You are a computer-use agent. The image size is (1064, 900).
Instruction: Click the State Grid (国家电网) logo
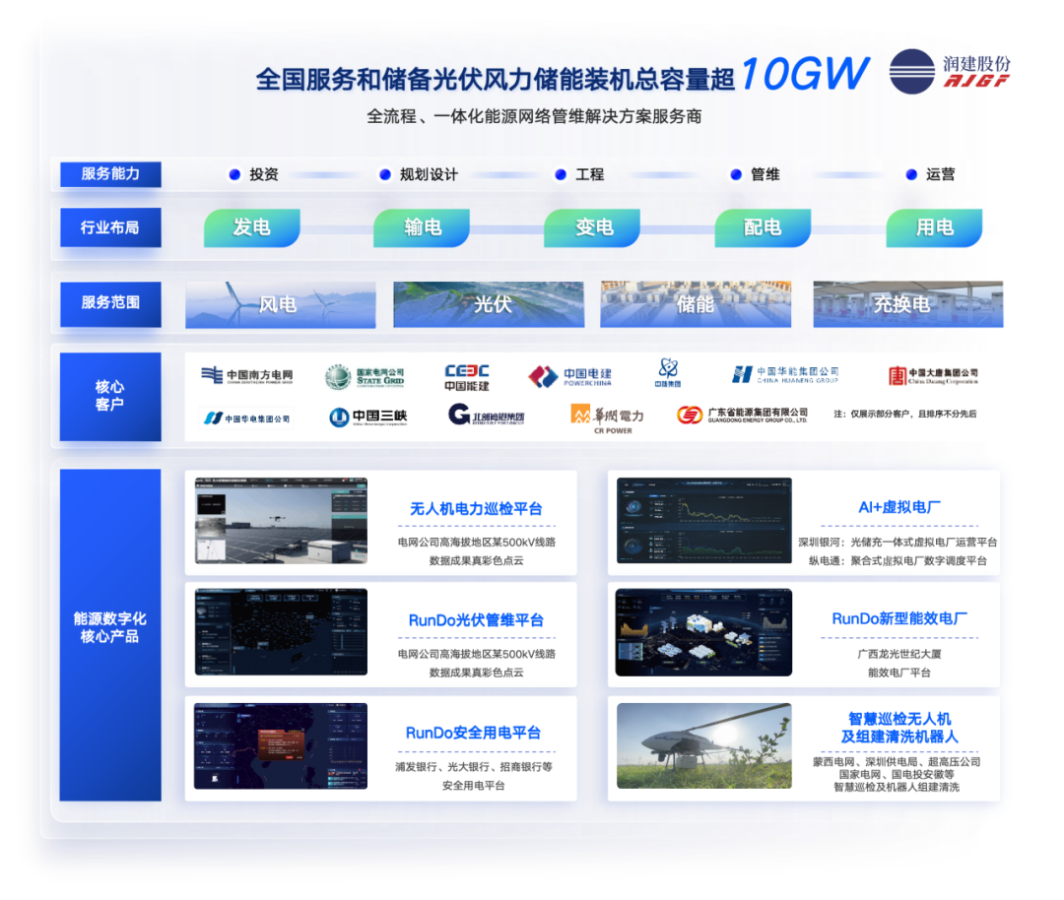365,376
